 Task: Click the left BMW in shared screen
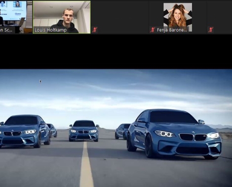(25, 131)
